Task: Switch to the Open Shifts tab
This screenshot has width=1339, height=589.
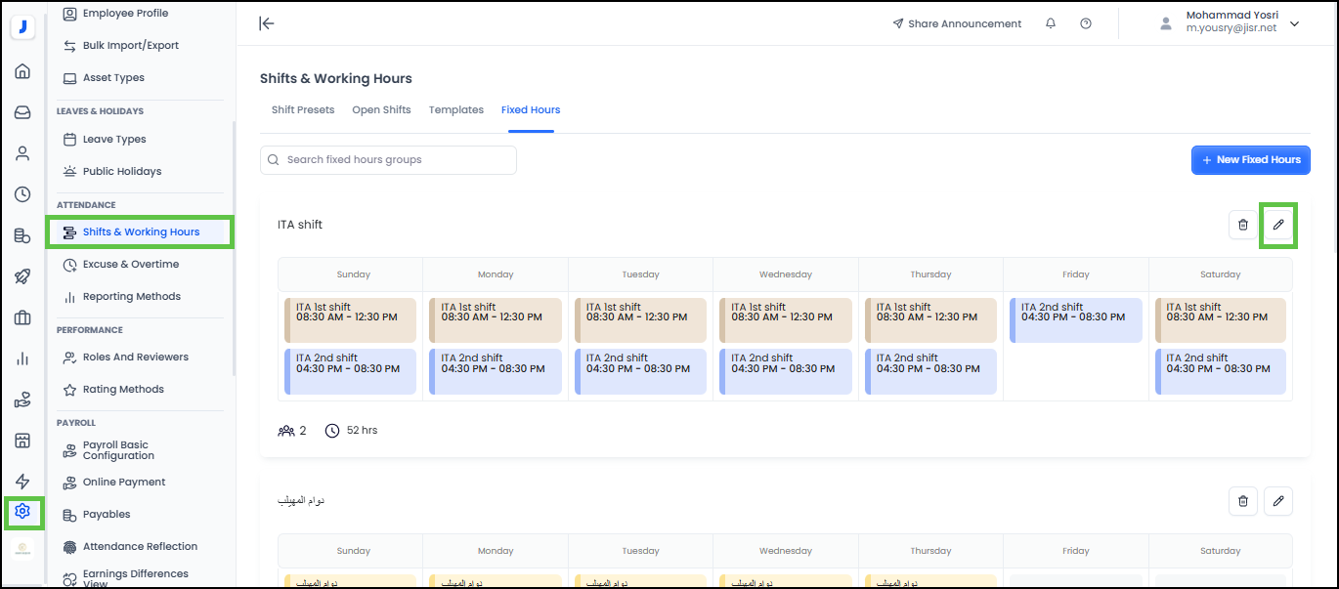Action: [x=381, y=109]
